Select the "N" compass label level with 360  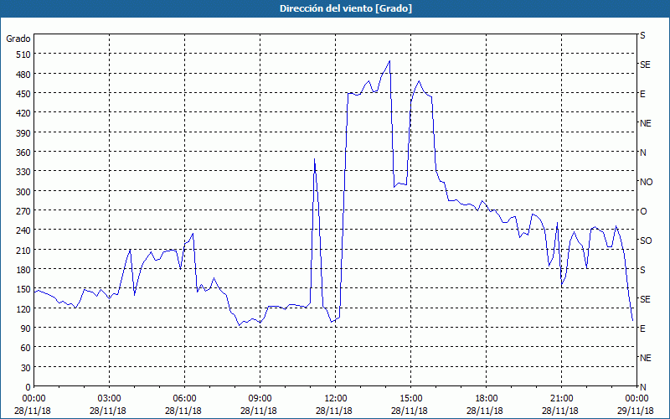click(642, 153)
